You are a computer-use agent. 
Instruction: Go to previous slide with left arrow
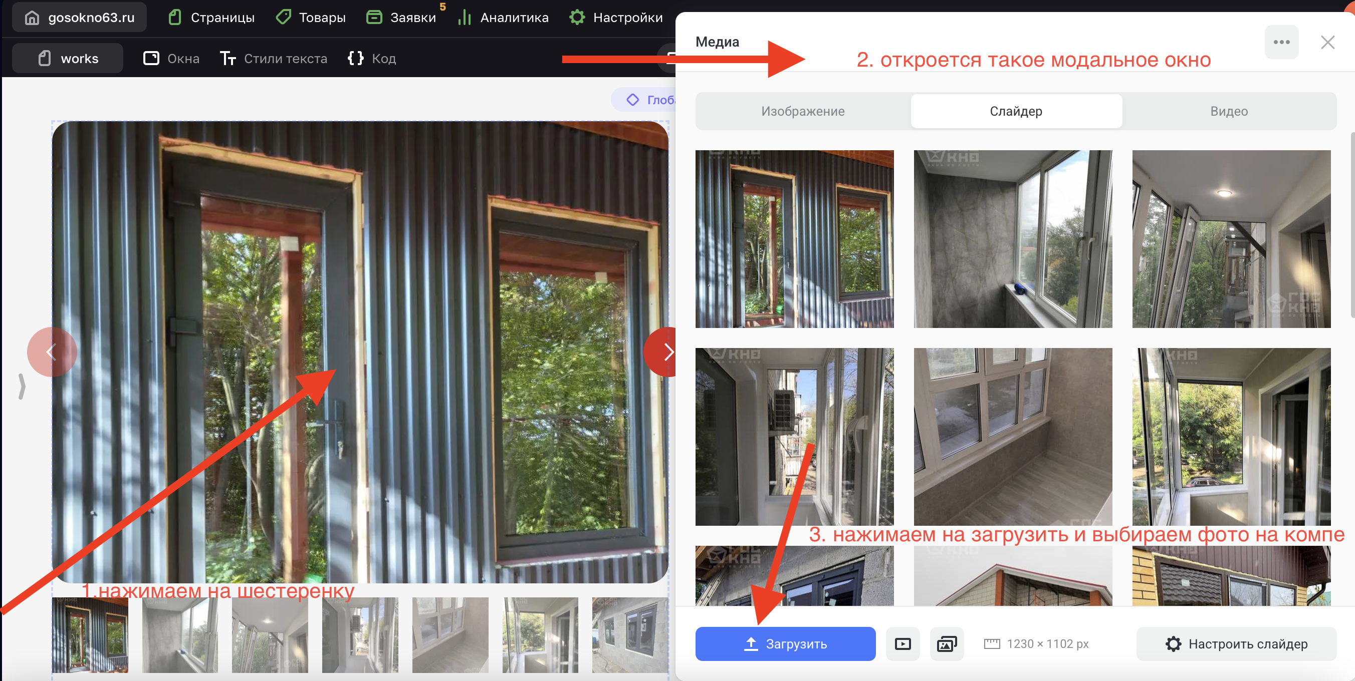coord(52,352)
